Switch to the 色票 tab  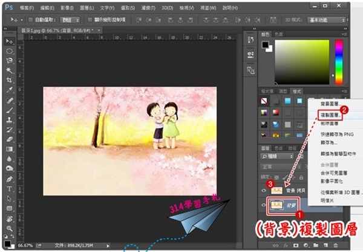[278, 35]
